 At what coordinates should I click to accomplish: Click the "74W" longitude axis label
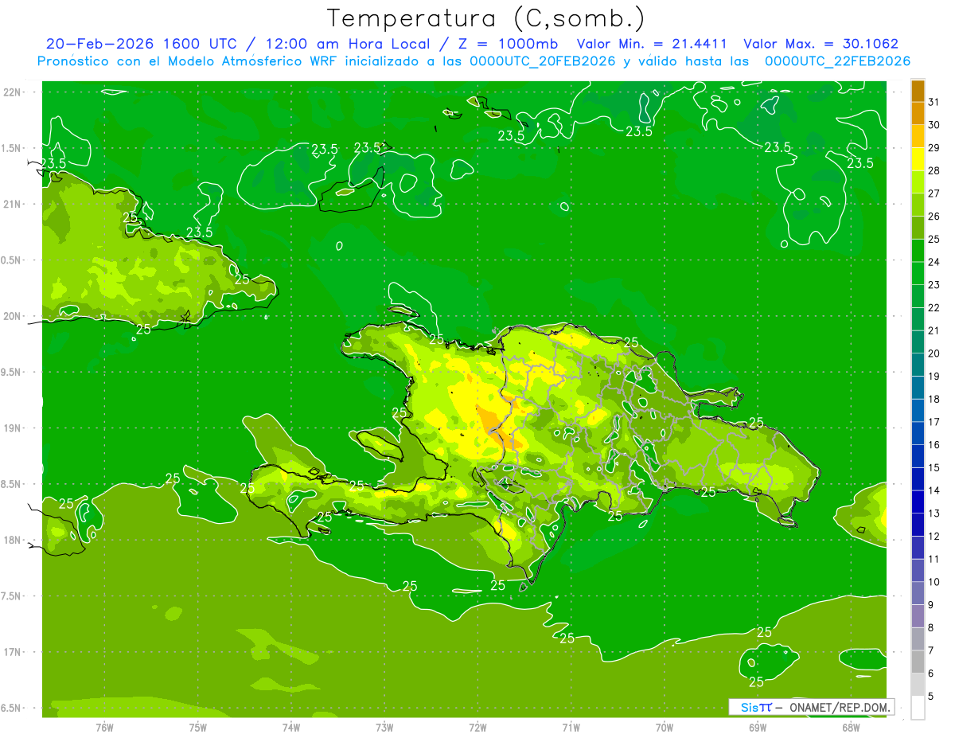(291, 728)
